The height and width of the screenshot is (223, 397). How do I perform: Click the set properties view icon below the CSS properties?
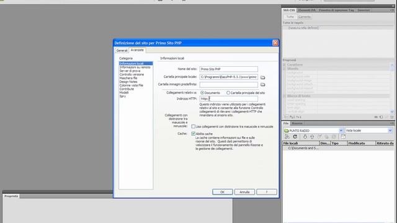coord(299,117)
